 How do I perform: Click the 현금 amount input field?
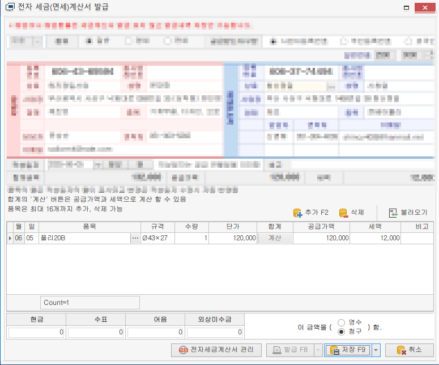coord(36,332)
